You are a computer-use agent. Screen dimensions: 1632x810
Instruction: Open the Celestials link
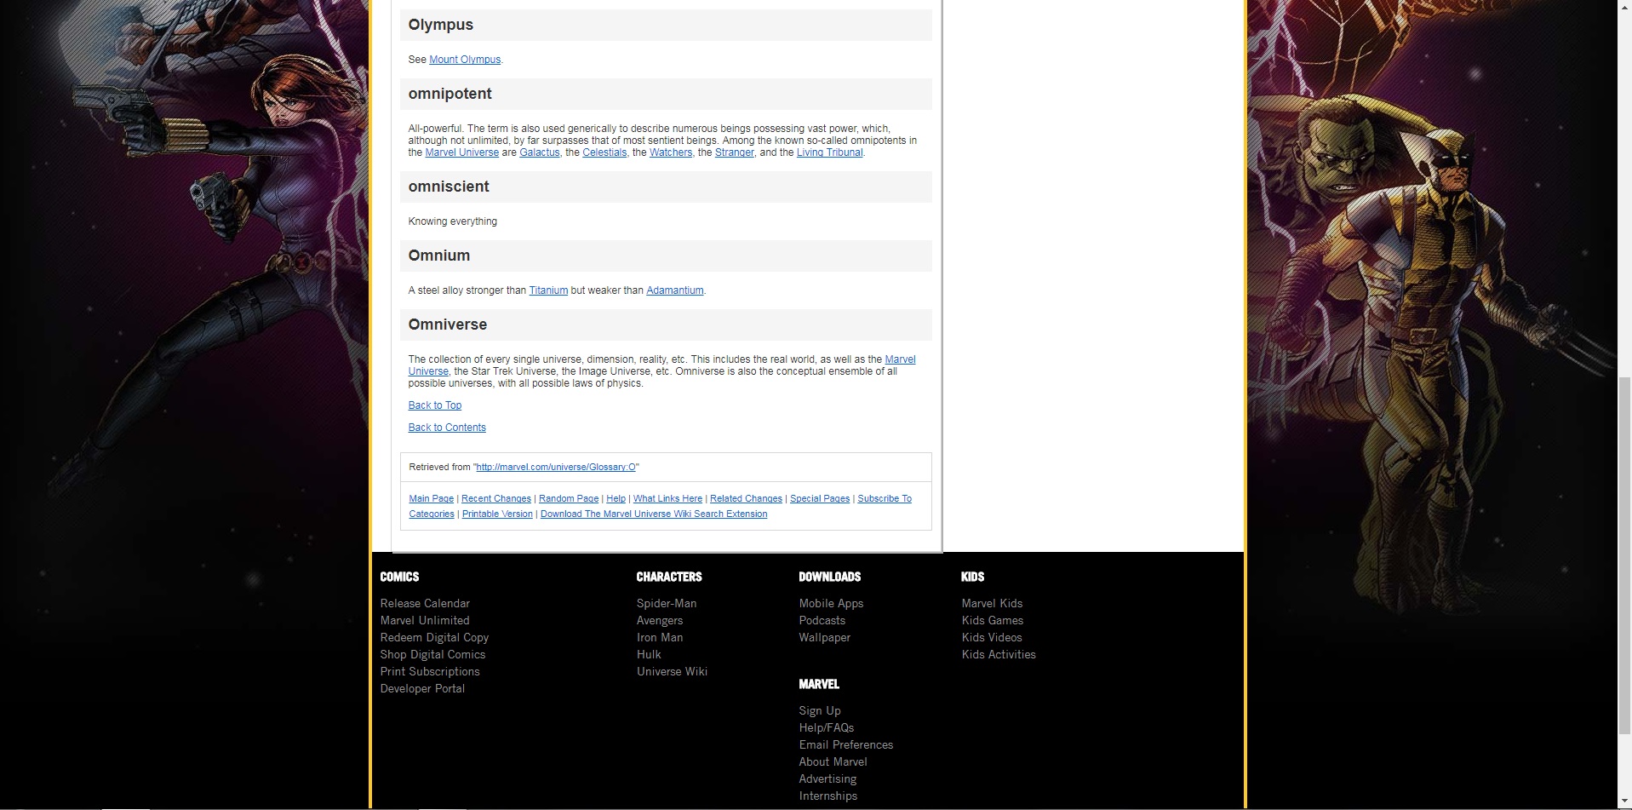[604, 152]
